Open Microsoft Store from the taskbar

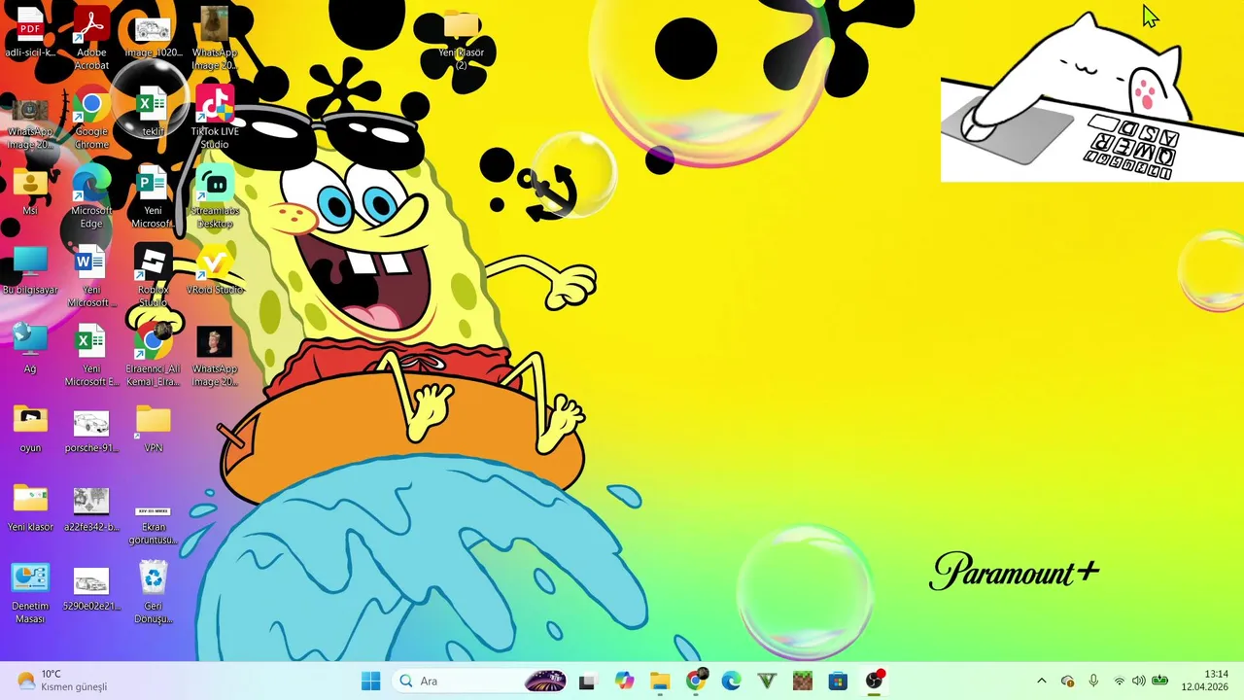[x=838, y=682]
